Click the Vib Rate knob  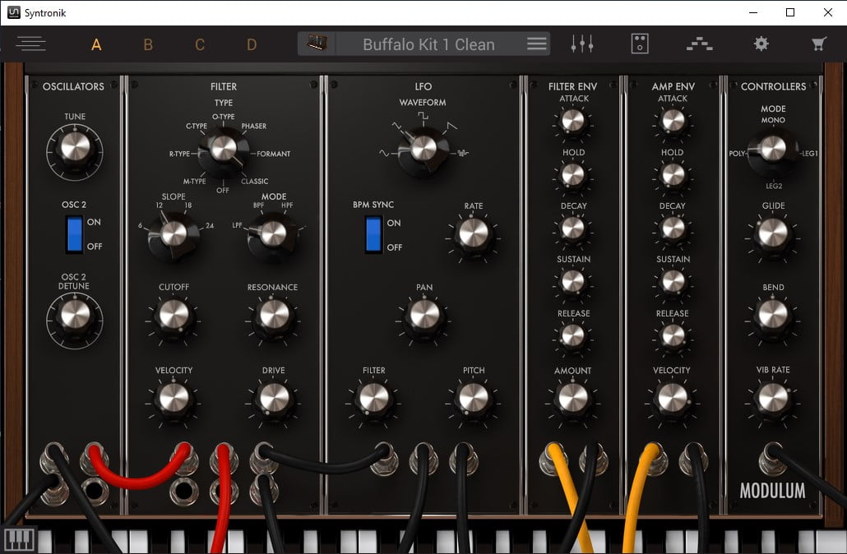(x=773, y=399)
